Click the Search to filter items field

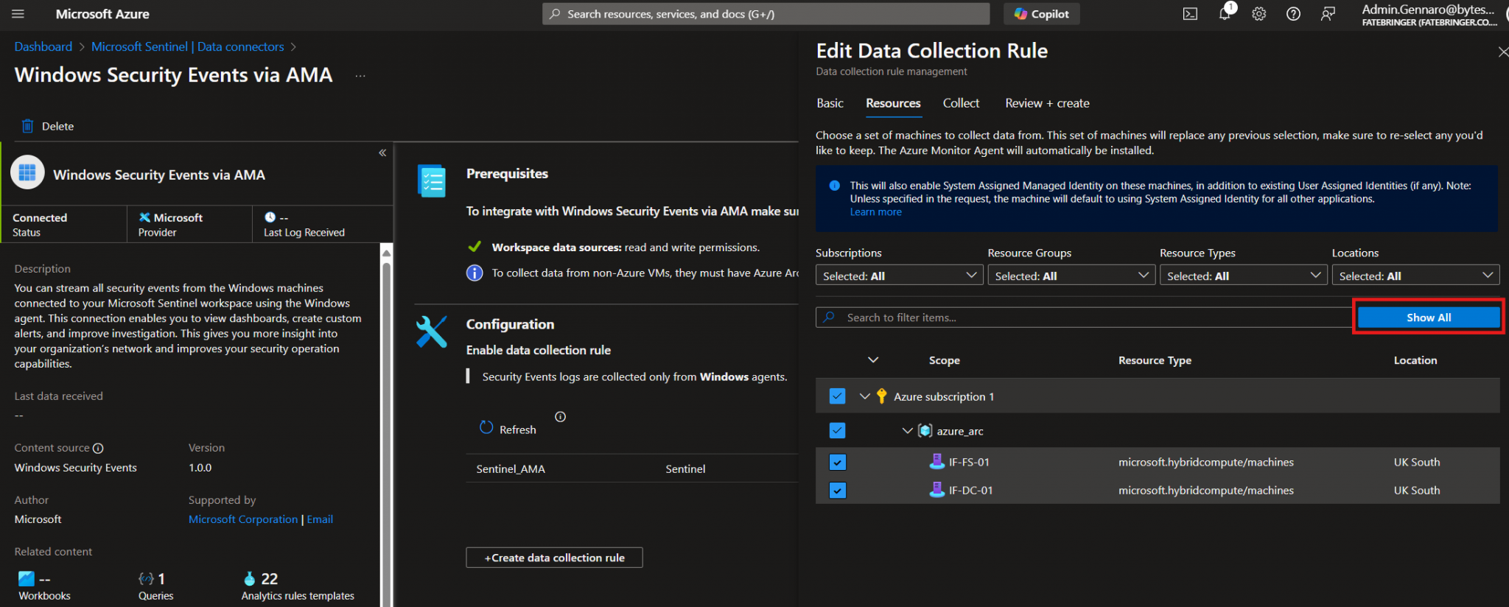click(1083, 317)
